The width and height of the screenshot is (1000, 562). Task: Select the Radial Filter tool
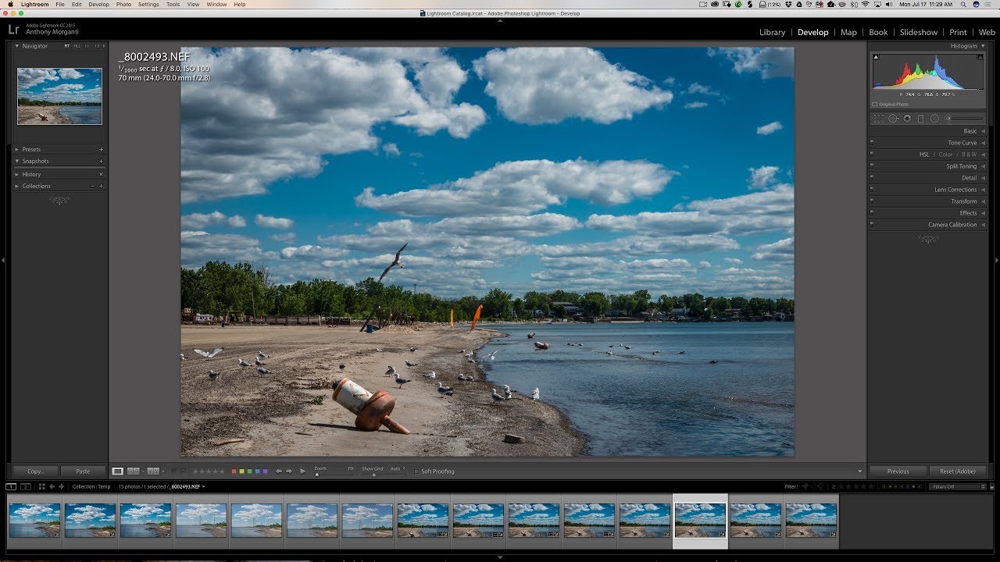[934, 119]
